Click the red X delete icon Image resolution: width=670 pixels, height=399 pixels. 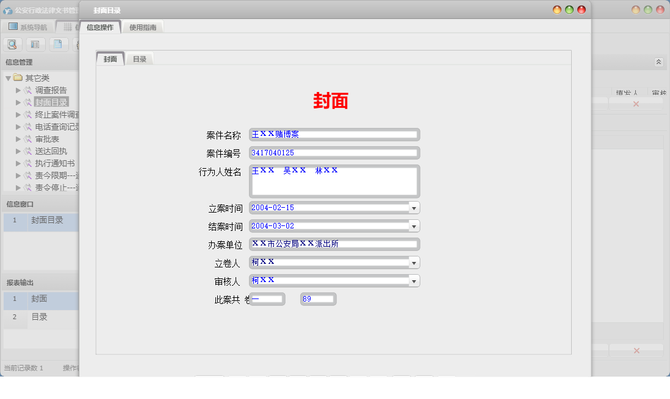tap(636, 104)
